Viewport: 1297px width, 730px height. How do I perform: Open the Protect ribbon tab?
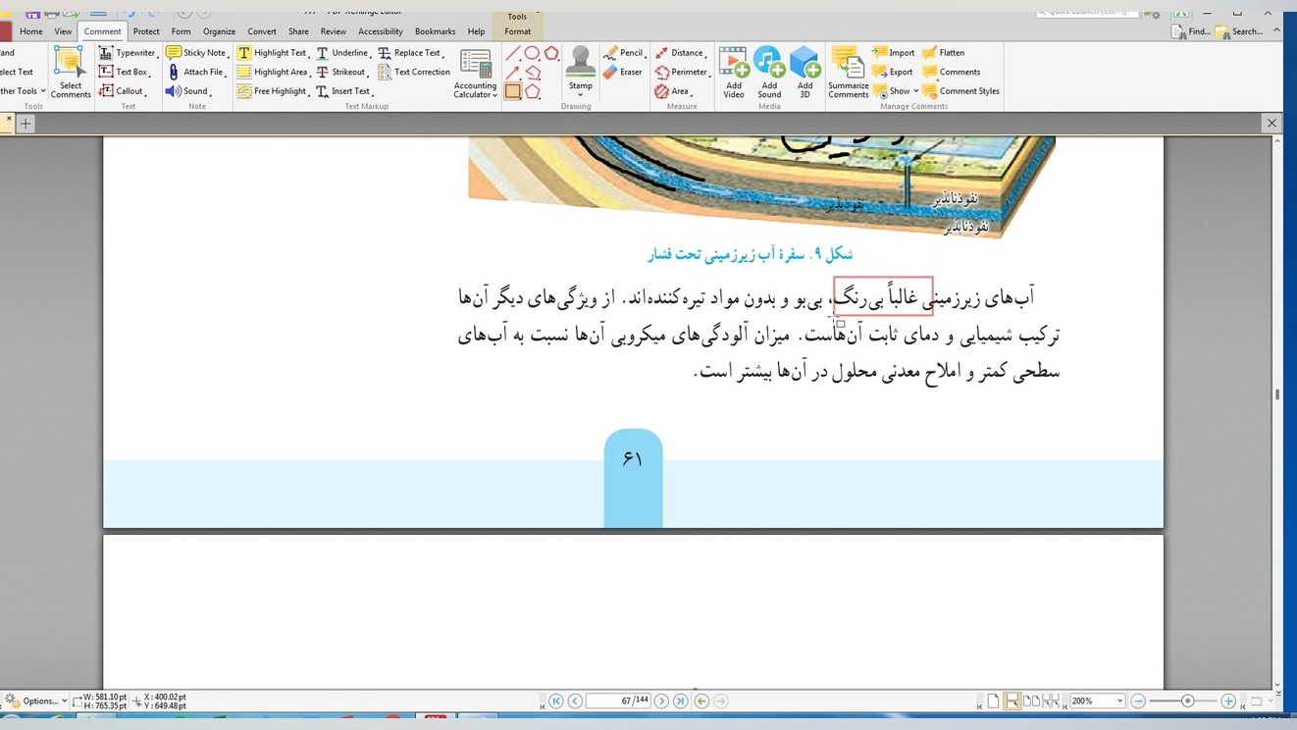(x=146, y=31)
